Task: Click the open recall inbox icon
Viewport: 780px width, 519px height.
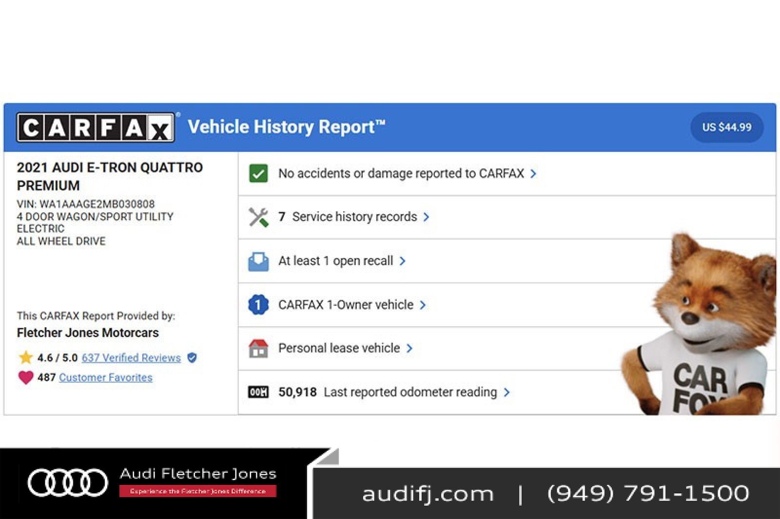Action: click(x=258, y=261)
